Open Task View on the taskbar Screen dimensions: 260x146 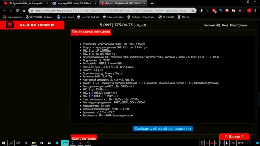click(18, 143)
